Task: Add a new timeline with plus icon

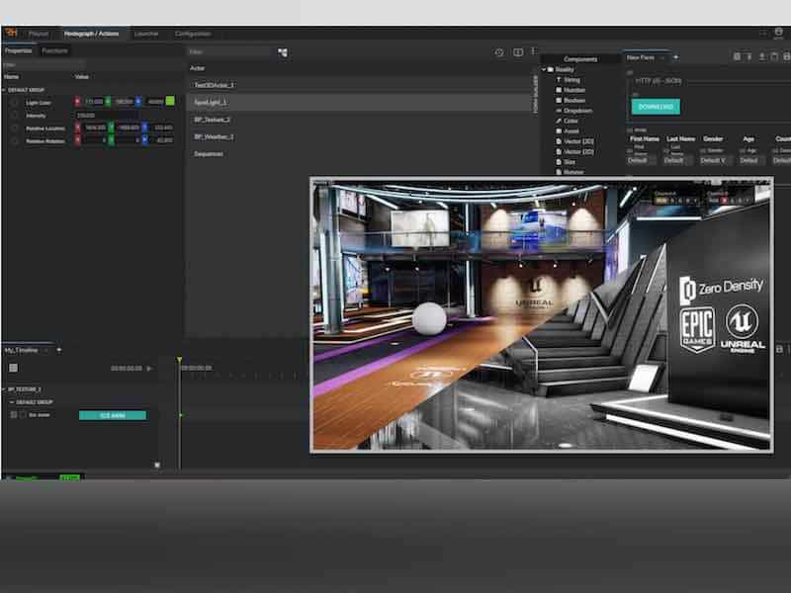Action: click(x=58, y=350)
